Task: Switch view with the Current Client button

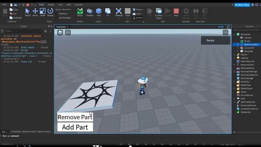Action: pos(159,13)
